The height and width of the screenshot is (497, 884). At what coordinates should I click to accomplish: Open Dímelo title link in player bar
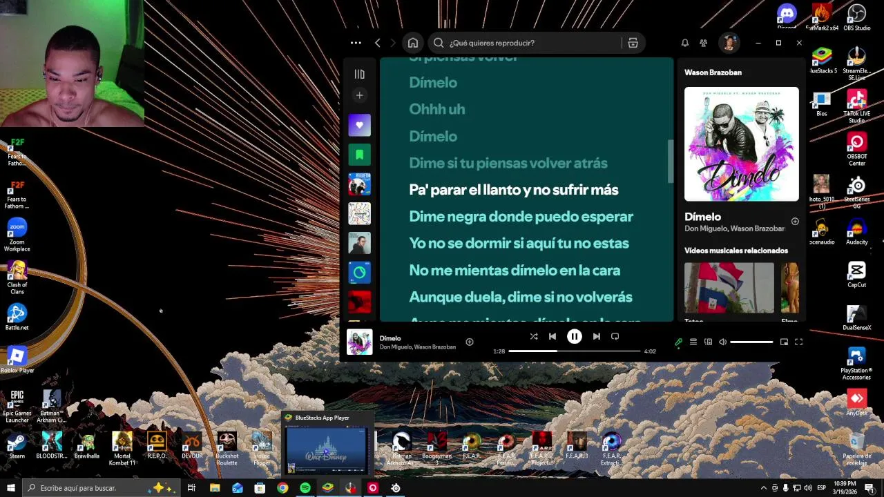pos(390,338)
